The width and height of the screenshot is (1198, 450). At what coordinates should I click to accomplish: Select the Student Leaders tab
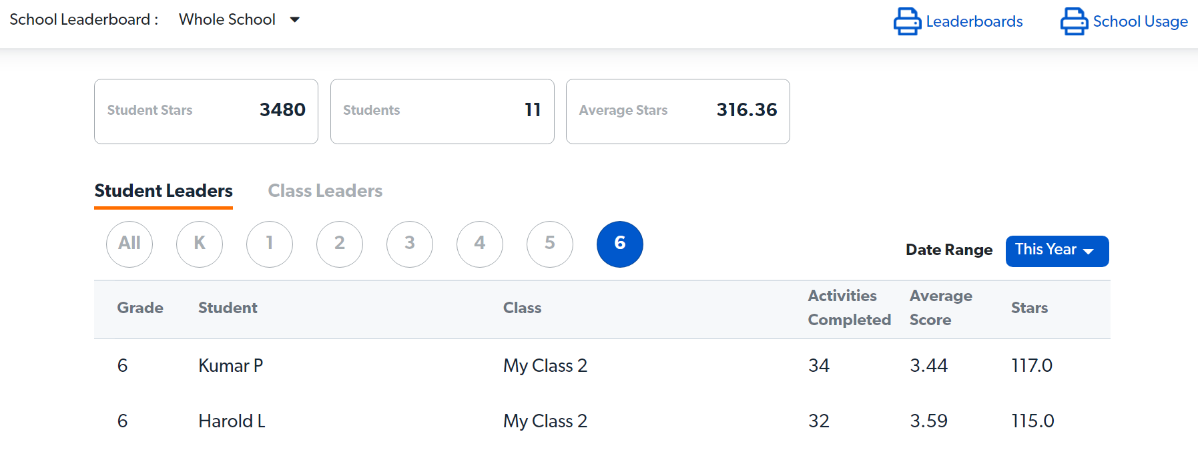[x=164, y=191]
